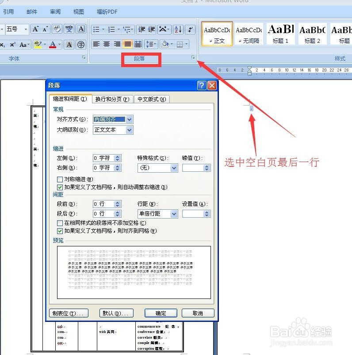This screenshot has height=355, width=352.
Task: Open the 审阅 ribbon tab
Action: point(55,11)
